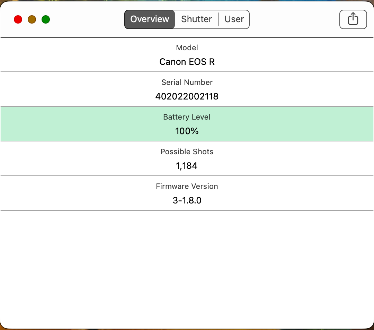Select serial number 402022002118

187,96
